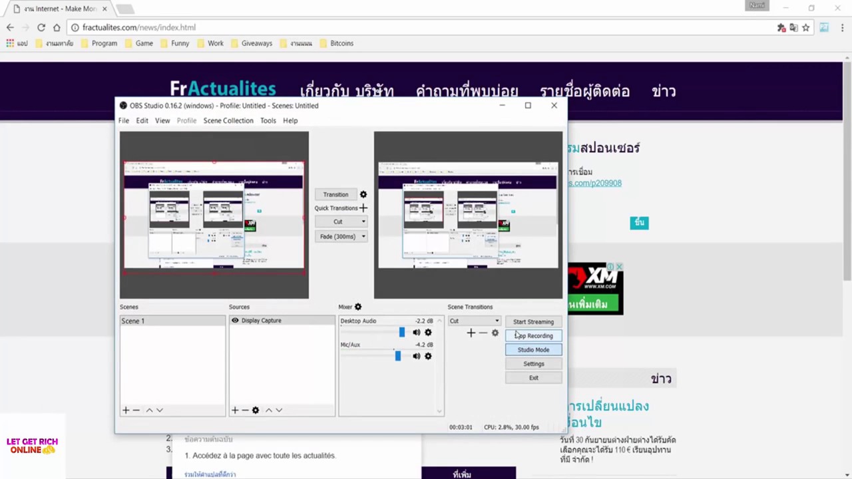
Task: Select Scene 1 in Scenes list
Action: point(172,321)
